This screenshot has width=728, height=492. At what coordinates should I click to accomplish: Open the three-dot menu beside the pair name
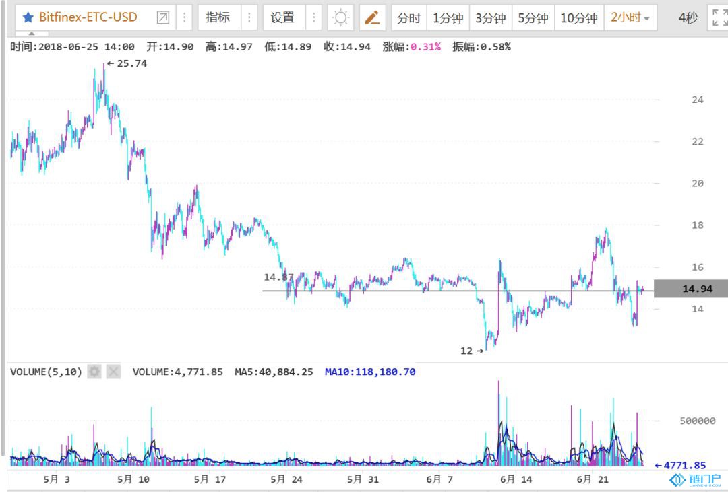click(184, 17)
